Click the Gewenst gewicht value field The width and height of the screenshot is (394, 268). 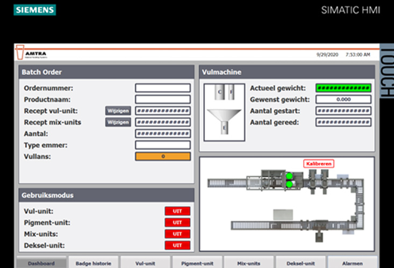pyautogui.click(x=343, y=100)
